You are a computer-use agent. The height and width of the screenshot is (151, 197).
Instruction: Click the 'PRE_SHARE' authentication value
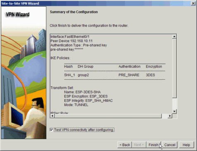click(129, 75)
